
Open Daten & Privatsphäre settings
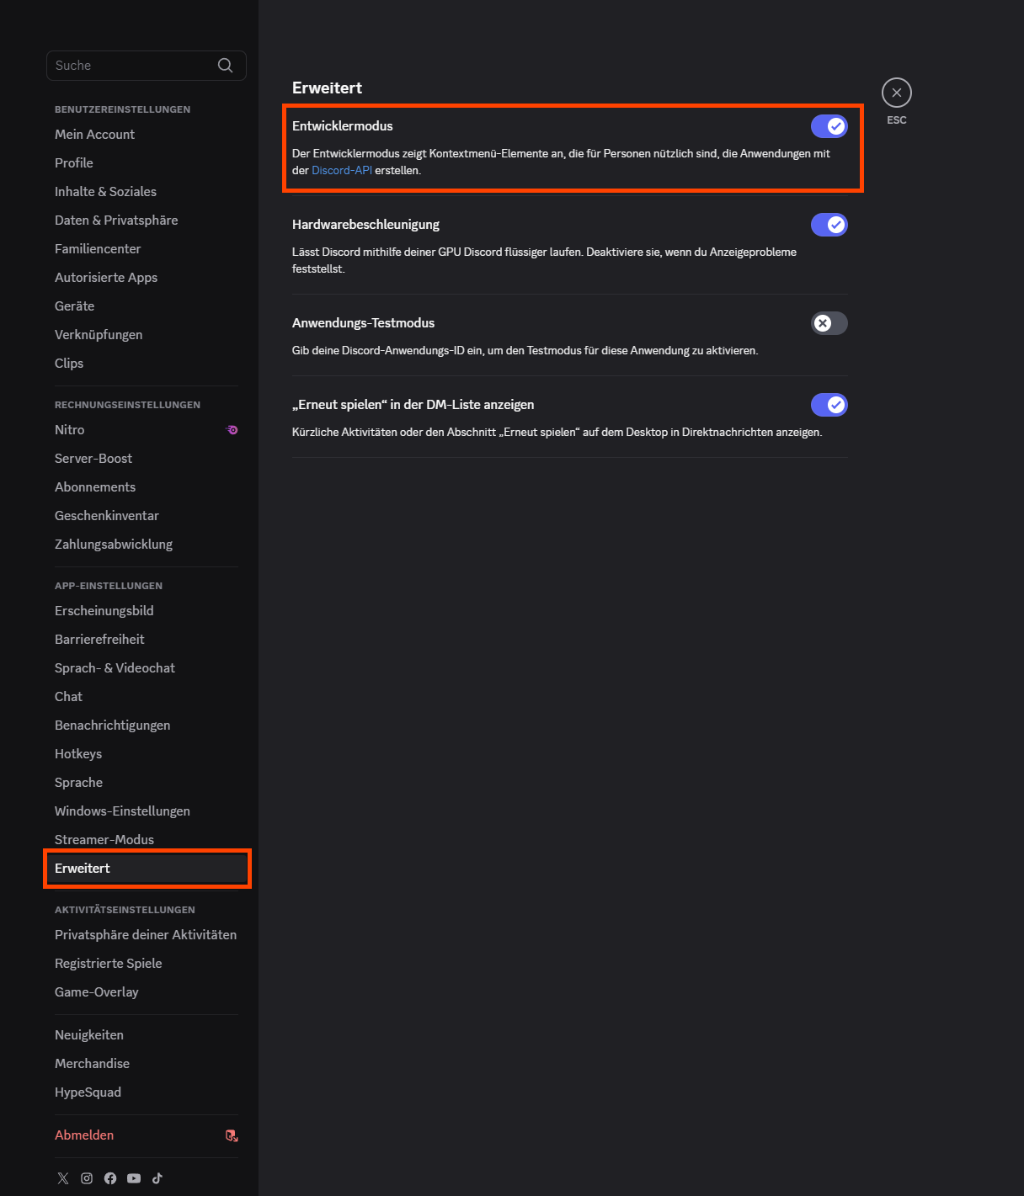pyautogui.click(x=147, y=221)
